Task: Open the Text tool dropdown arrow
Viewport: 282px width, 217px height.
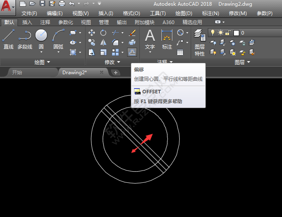Action: (x=150, y=52)
